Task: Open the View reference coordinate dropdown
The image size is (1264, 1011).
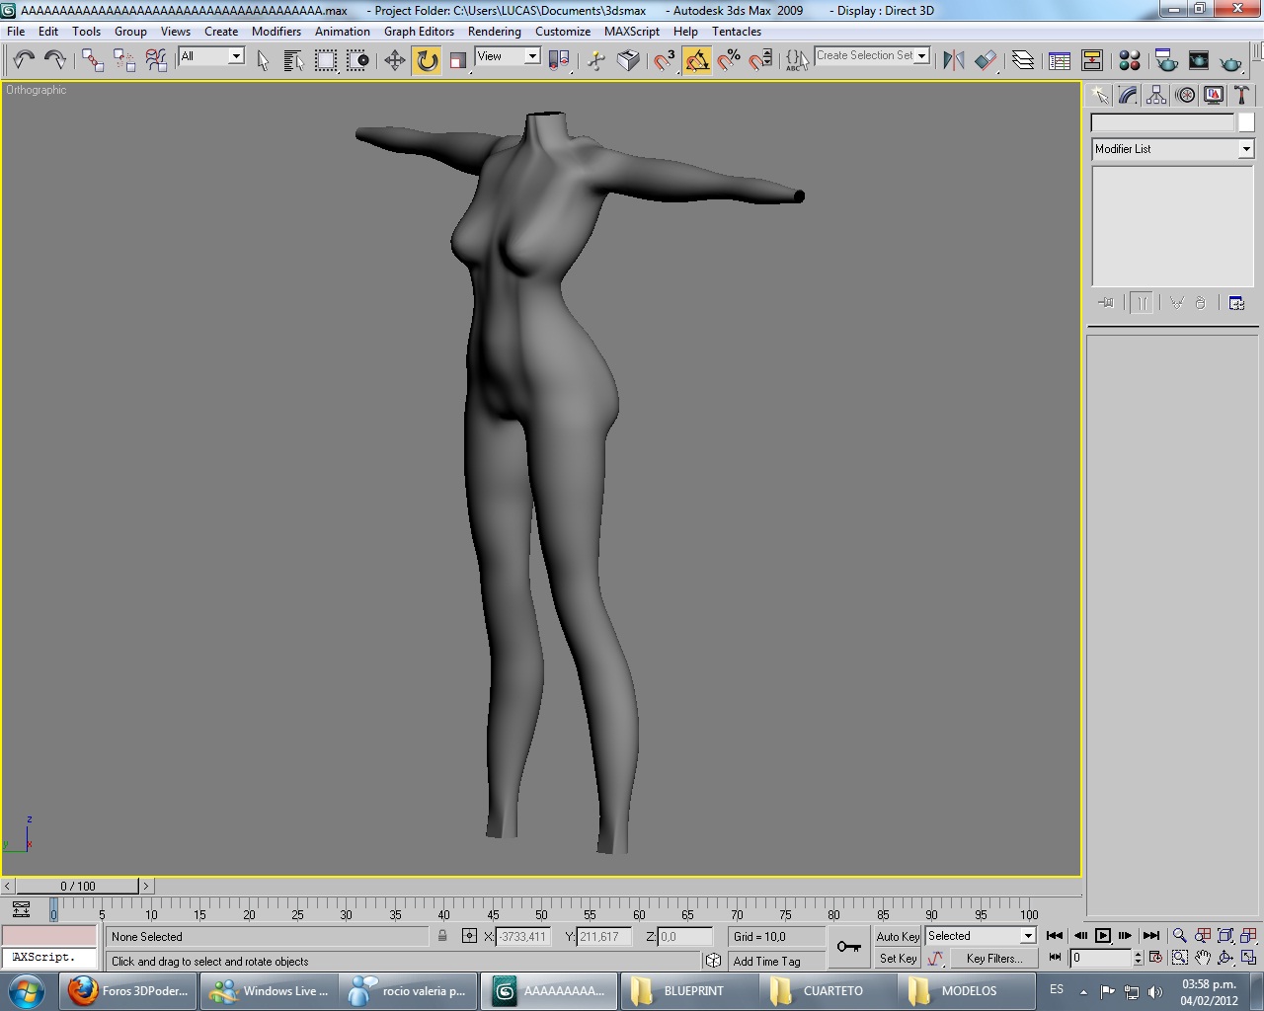Action: [531, 56]
